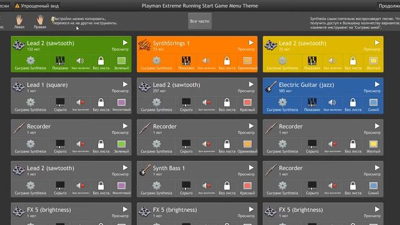Mute sound on green Lead 2 (sawtooth)
The image size is (400, 225).
[80, 61]
